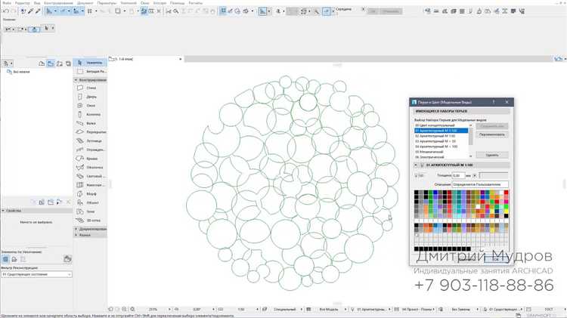The width and height of the screenshot is (567, 318).
Task: Collapse the Конструирование toolbox group
Action: (x=76, y=80)
